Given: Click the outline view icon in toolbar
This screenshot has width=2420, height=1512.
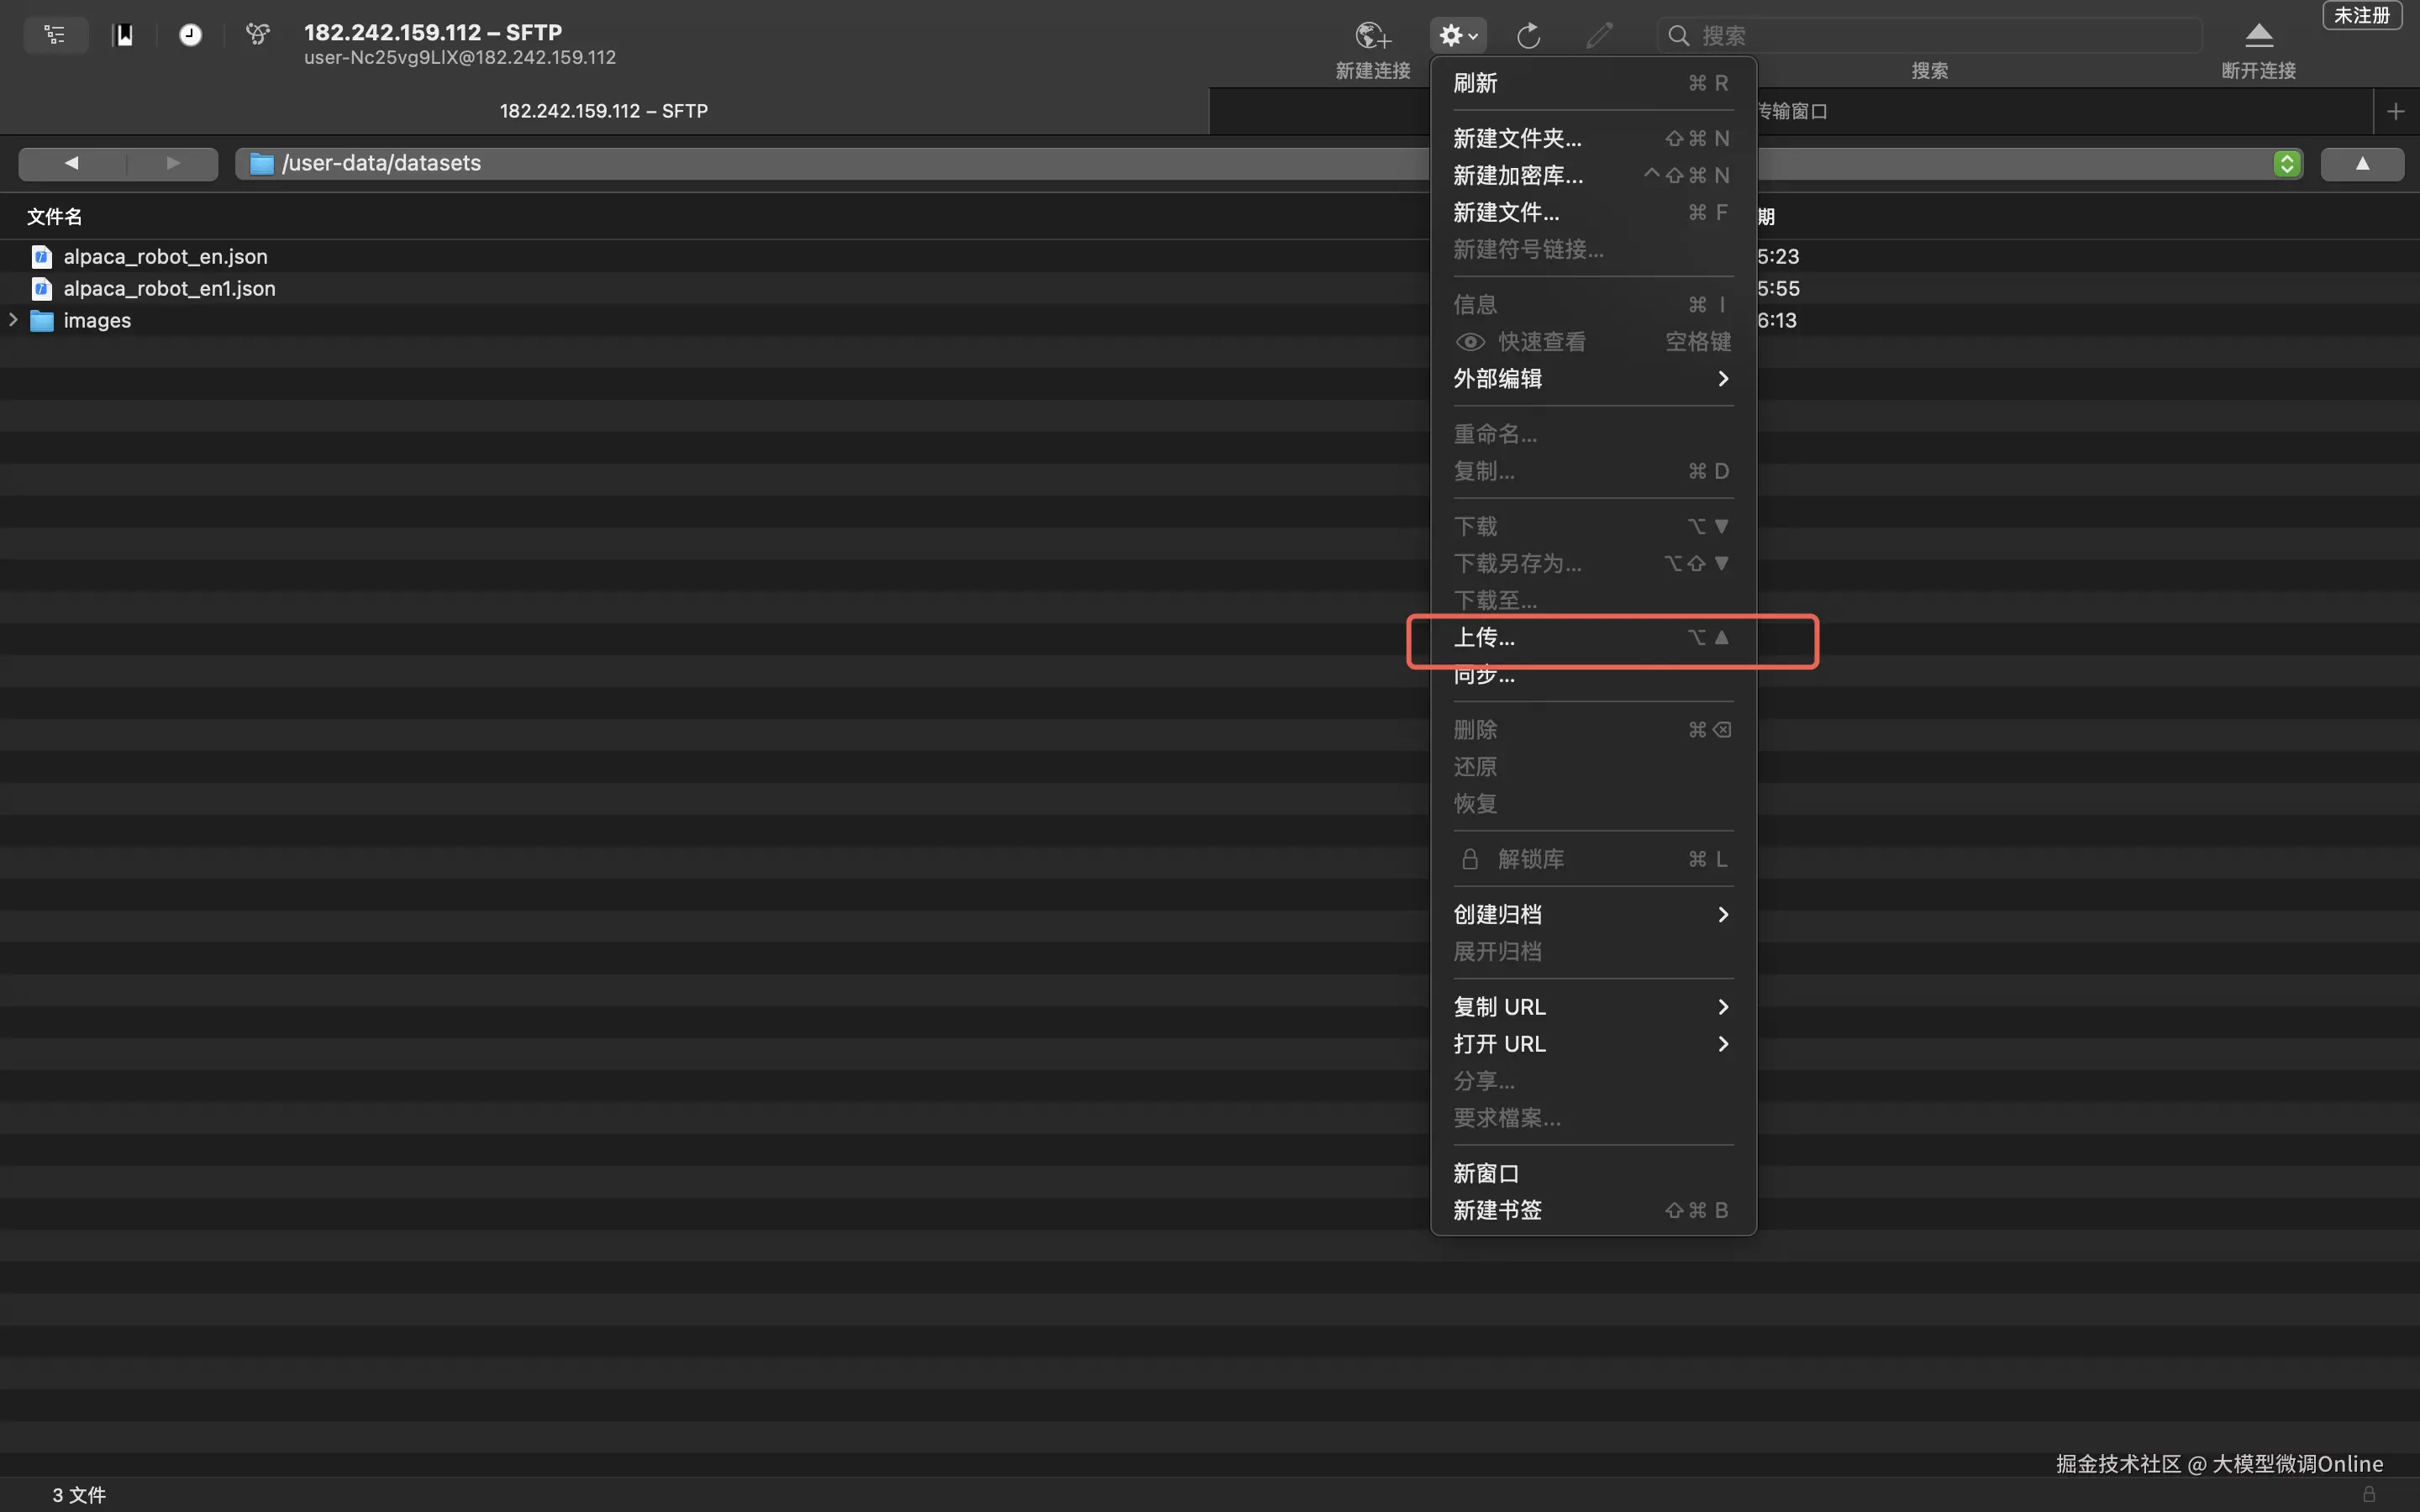Looking at the screenshot, I should [x=55, y=35].
